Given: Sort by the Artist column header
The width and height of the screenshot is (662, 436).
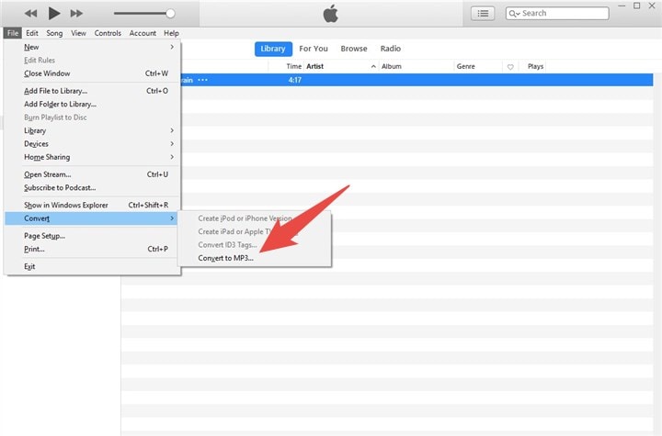Looking at the screenshot, I should click(315, 67).
